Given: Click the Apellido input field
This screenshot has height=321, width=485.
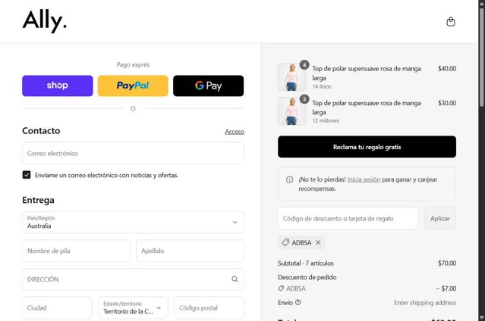Looking at the screenshot, I should [190, 251].
